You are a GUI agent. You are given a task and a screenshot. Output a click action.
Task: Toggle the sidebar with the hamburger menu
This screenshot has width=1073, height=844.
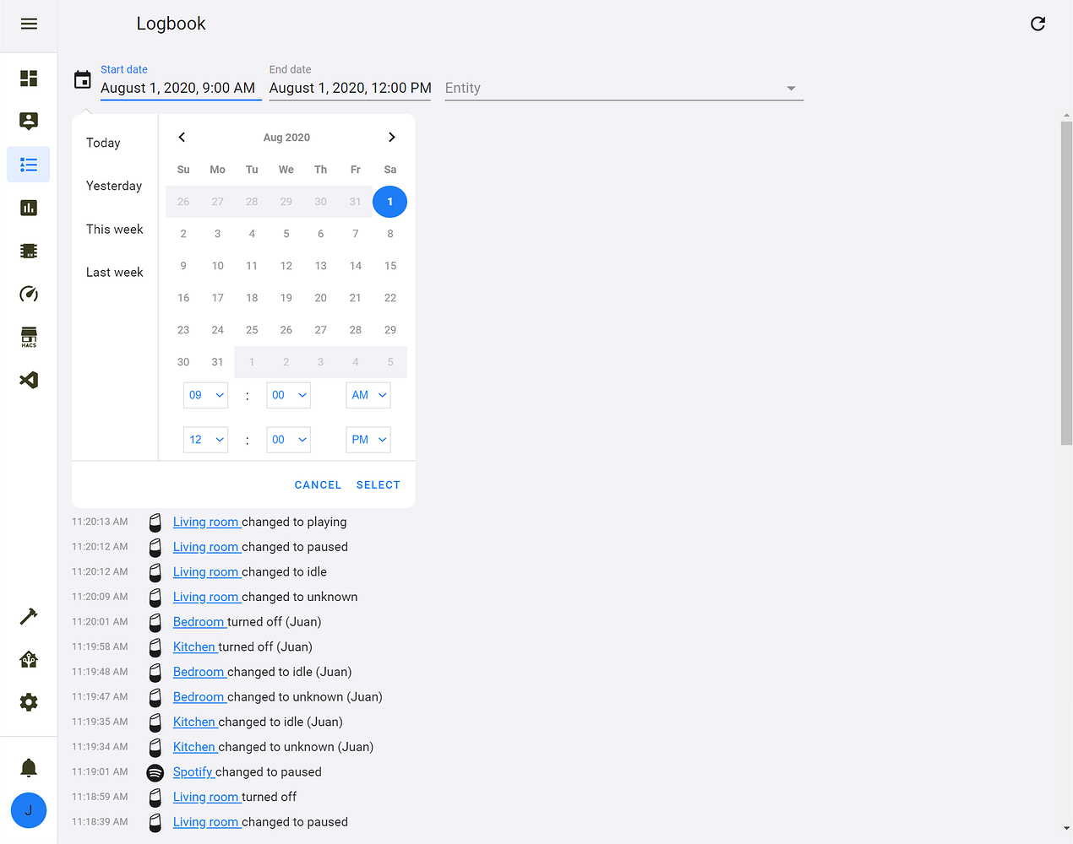tap(28, 24)
